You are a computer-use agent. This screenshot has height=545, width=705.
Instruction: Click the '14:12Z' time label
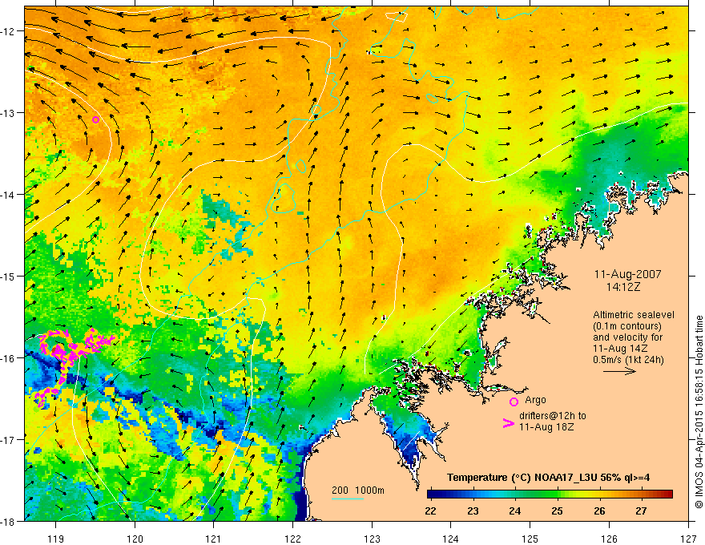click(622, 286)
